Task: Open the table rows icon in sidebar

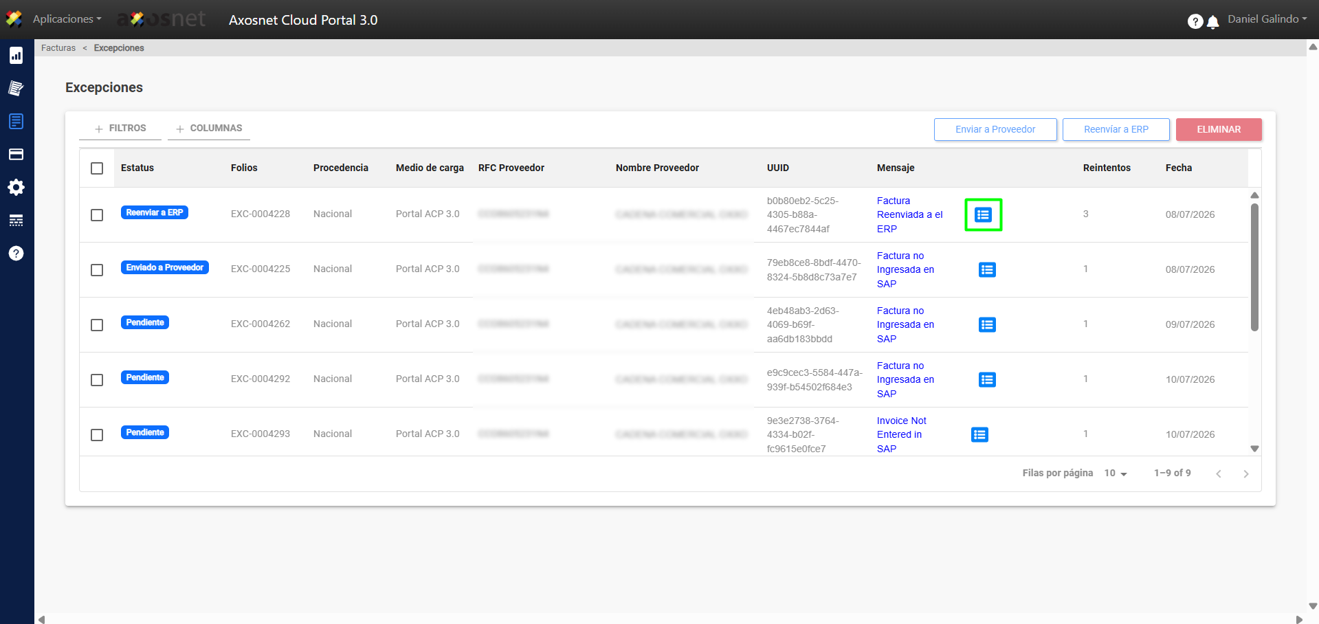Action: click(16, 221)
